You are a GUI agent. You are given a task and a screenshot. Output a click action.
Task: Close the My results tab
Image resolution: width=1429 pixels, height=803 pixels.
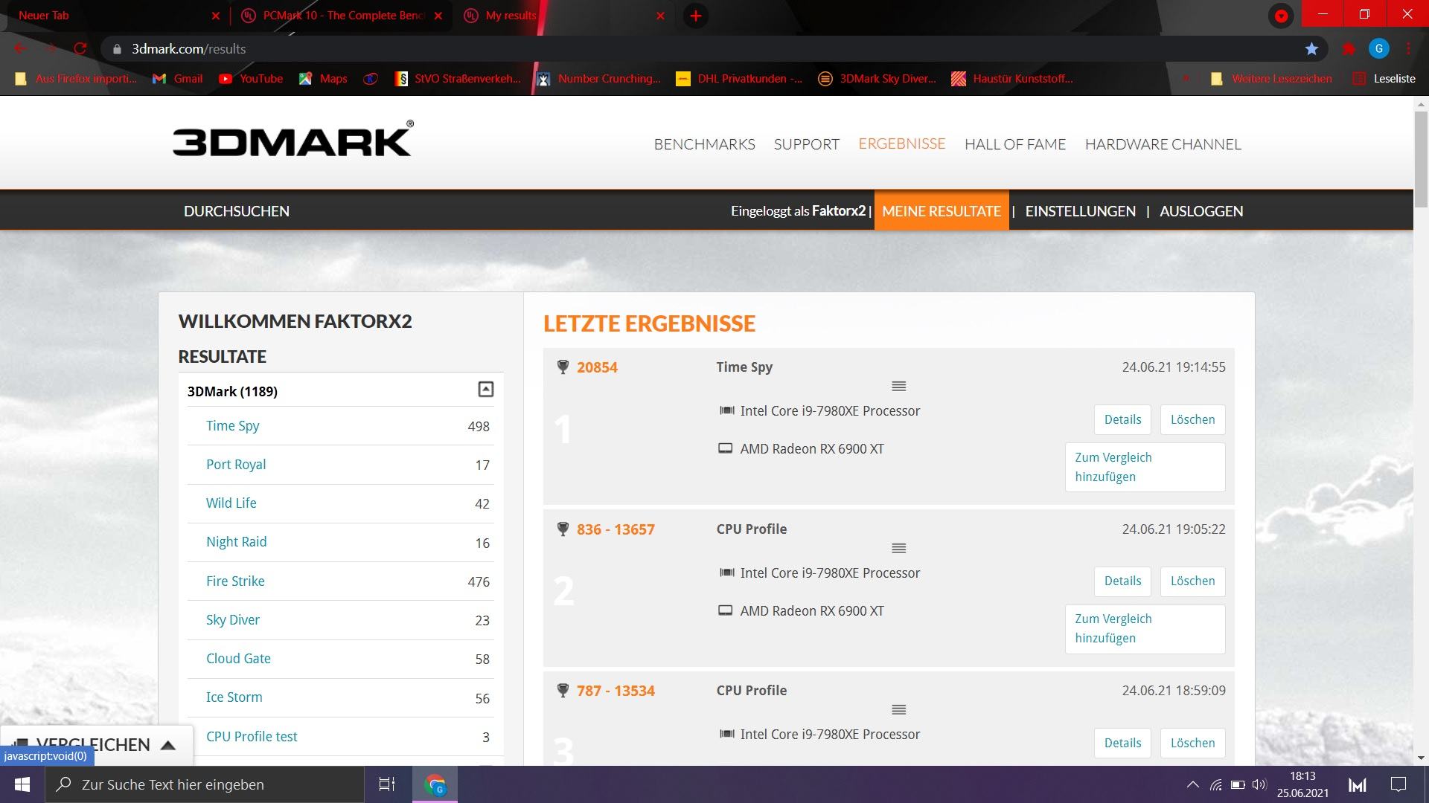[660, 16]
